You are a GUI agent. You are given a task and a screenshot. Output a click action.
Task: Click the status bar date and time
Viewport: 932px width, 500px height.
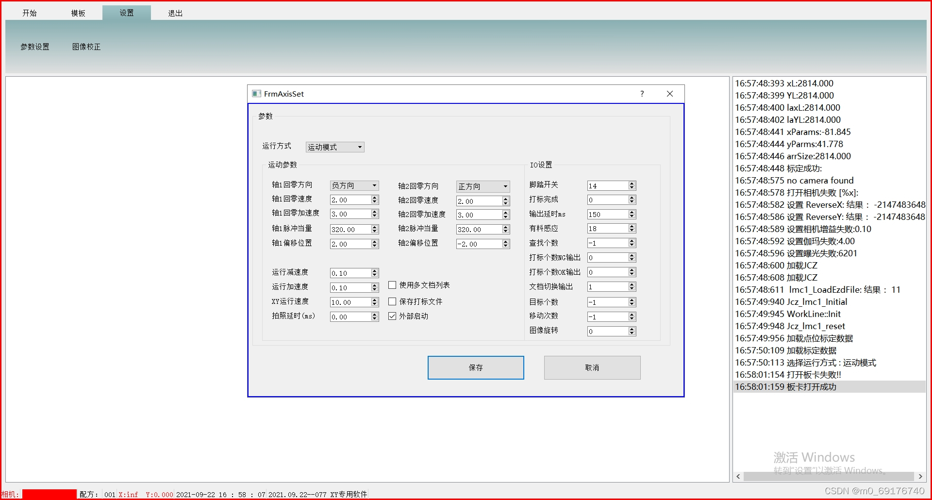click(x=221, y=495)
